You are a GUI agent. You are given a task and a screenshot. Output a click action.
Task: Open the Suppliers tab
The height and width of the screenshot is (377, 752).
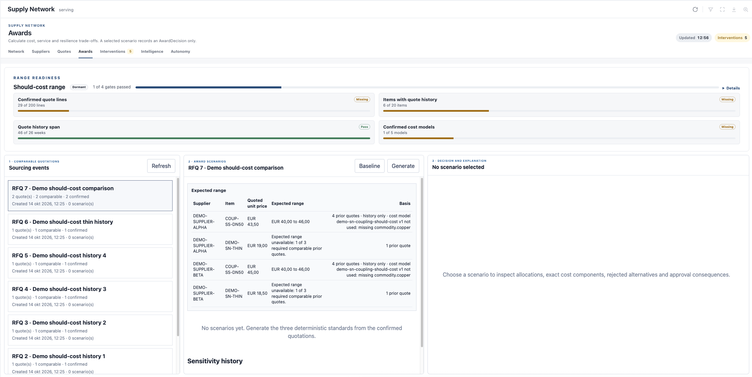tap(41, 51)
